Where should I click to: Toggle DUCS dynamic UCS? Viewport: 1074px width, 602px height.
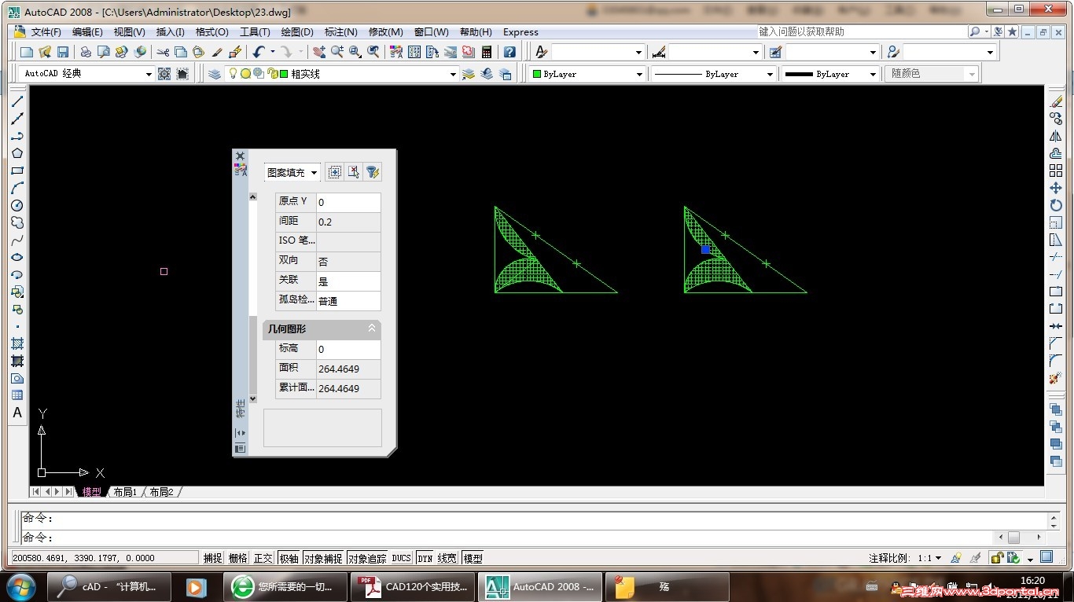pos(402,558)
